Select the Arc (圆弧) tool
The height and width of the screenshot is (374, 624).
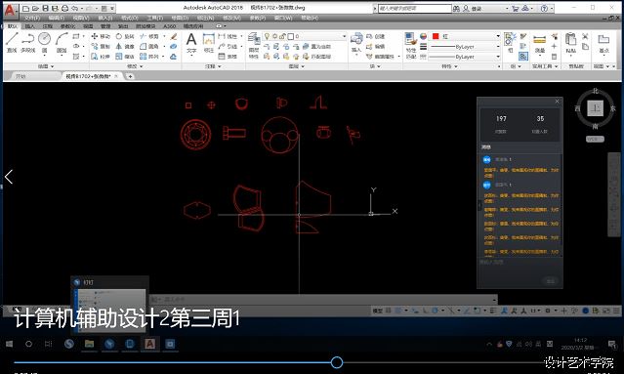pyautogui.click(x=62, y=43)
